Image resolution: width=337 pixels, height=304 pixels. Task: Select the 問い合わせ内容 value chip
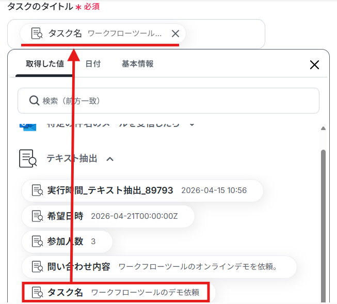point(159,267)
